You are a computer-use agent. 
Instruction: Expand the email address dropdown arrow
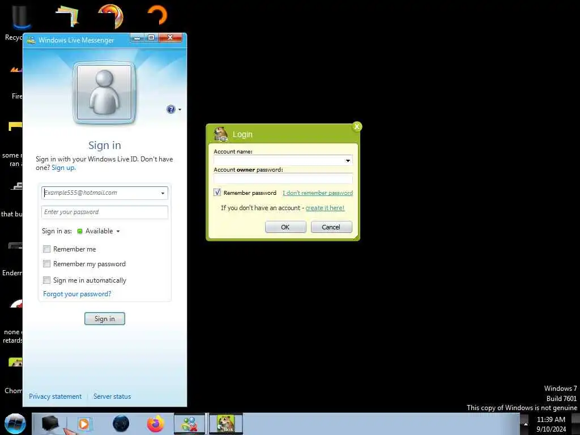(x=163, y=193)
